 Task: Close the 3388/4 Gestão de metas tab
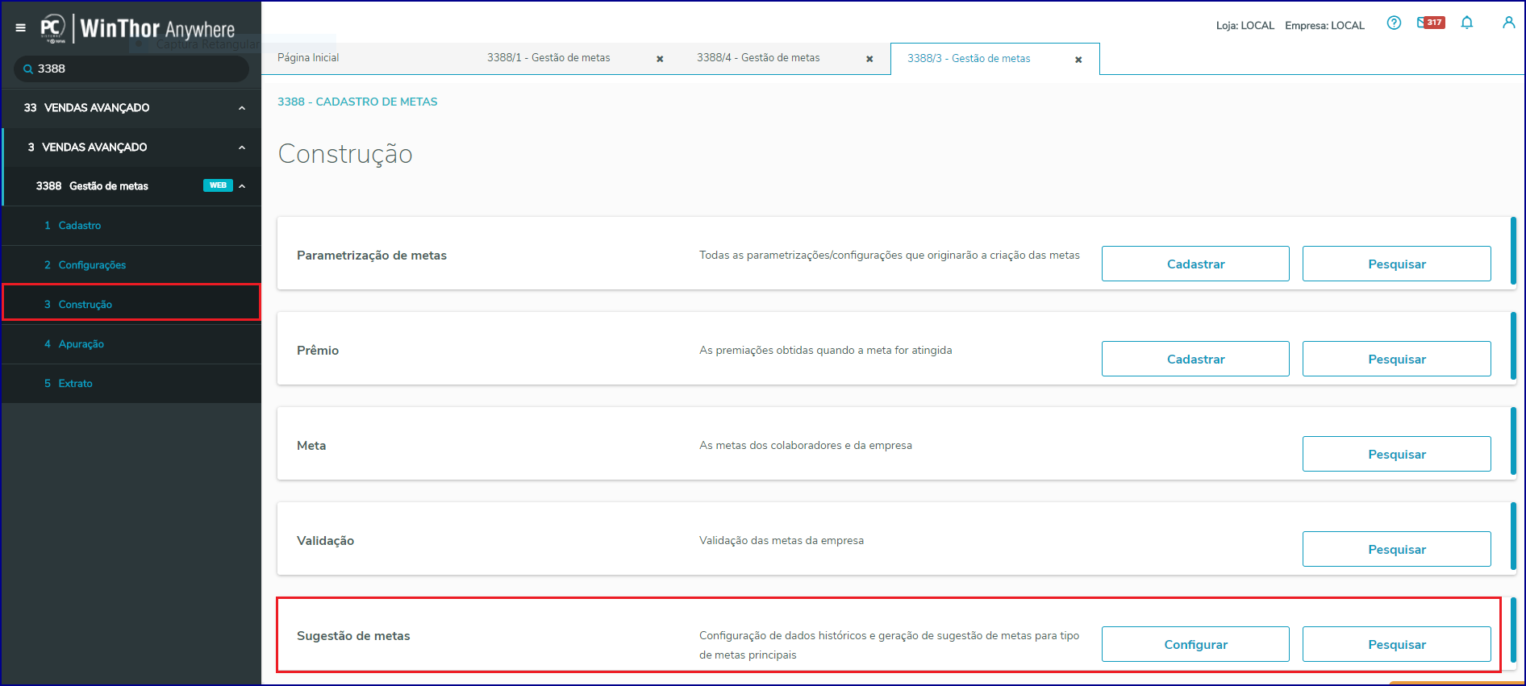coord(869,59)
